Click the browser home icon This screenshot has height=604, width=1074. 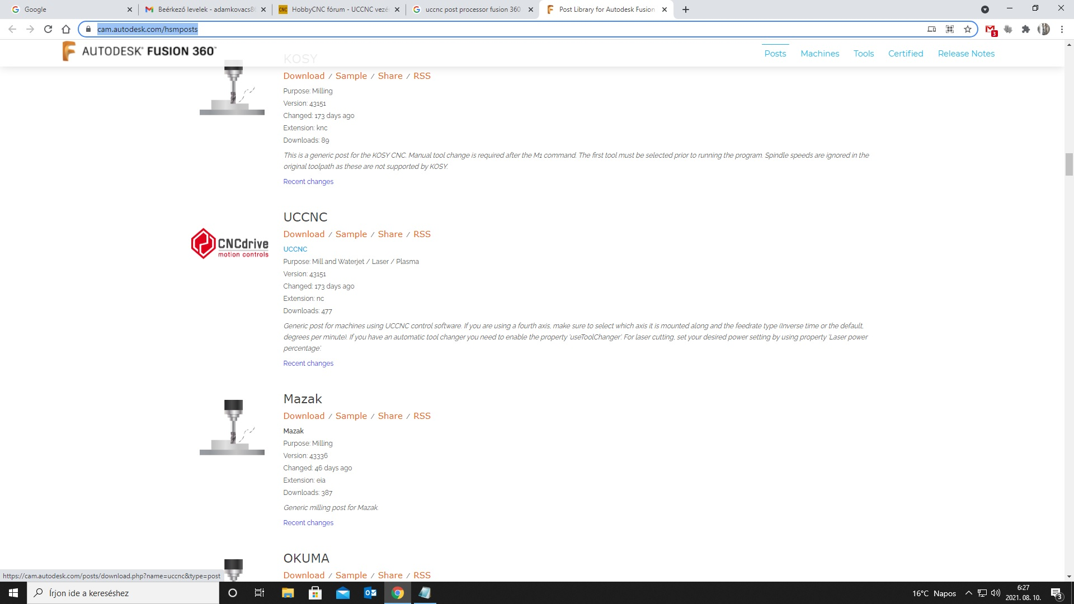66,29
